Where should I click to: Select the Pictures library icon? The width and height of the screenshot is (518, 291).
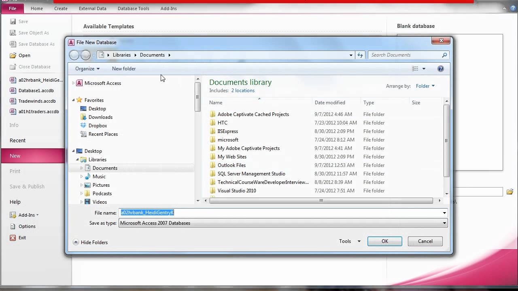point(87,185)
